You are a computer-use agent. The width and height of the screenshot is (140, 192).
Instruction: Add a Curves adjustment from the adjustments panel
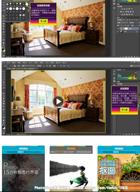[x=127, y=9]
